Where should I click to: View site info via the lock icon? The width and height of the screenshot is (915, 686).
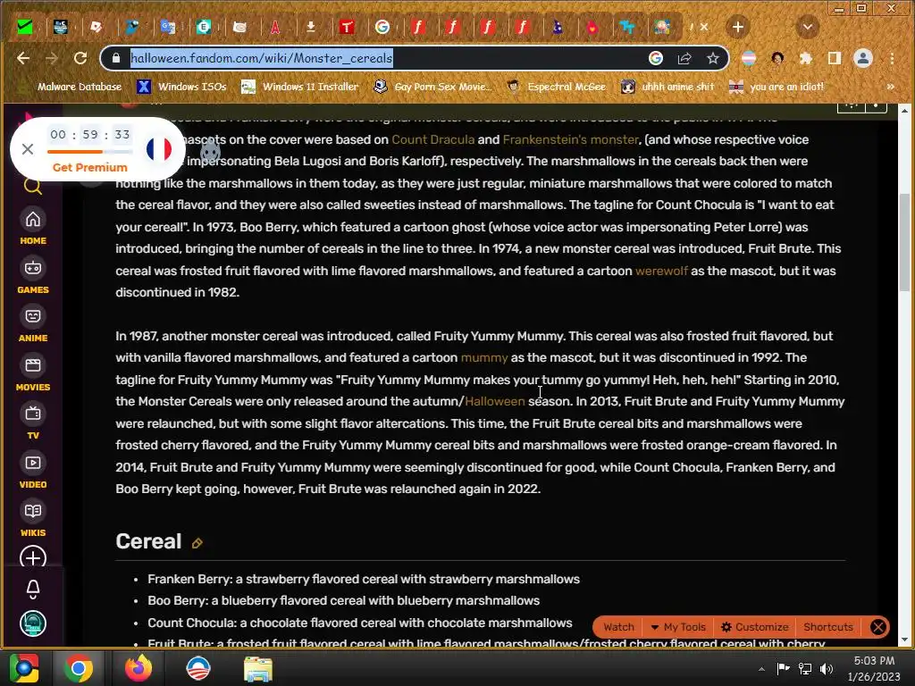[x=116, y=58]
